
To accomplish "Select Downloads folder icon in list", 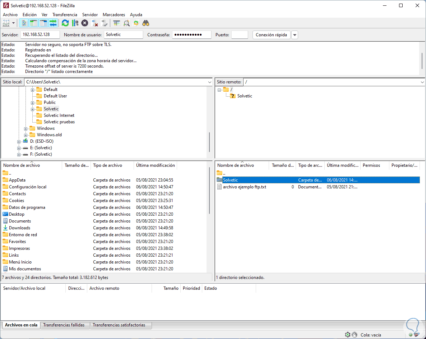I will 5,228.
